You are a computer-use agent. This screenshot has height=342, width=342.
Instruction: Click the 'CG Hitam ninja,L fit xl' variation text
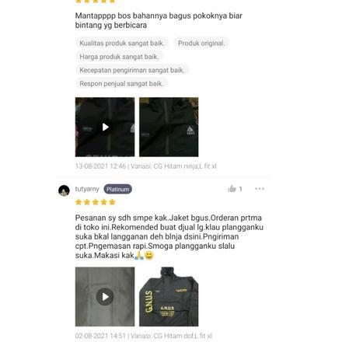tap(185, 166)
